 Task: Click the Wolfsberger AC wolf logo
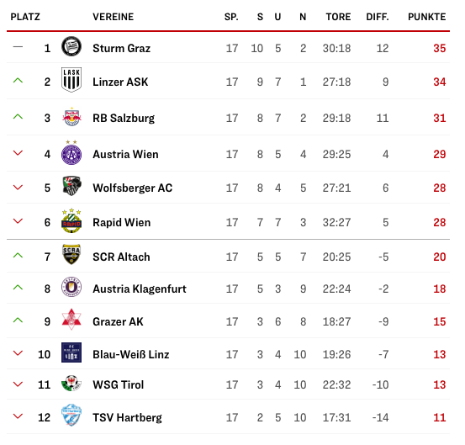tap(71, 186)
